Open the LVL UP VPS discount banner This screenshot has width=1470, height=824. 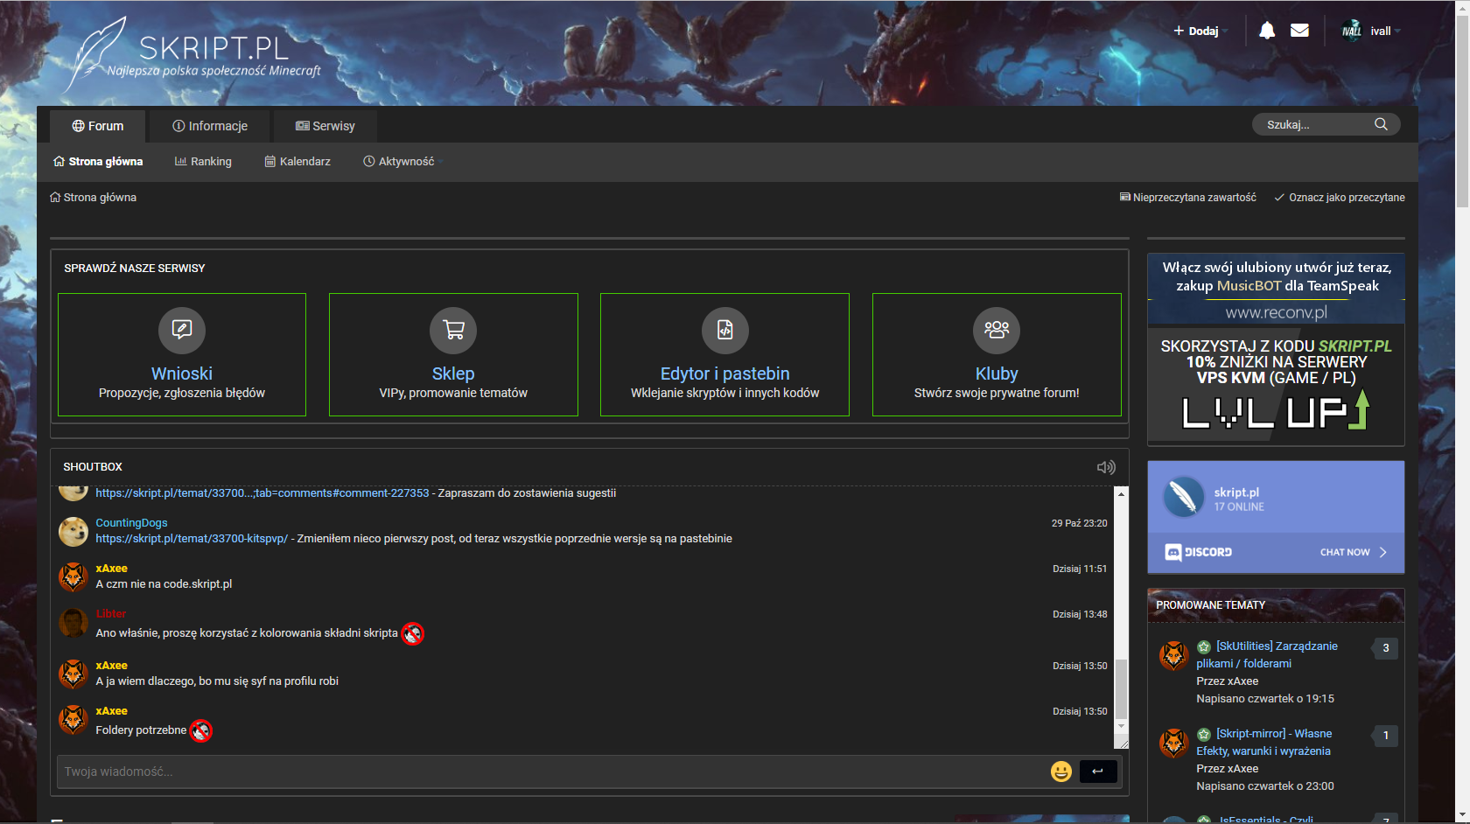[x=1276, y=385]
